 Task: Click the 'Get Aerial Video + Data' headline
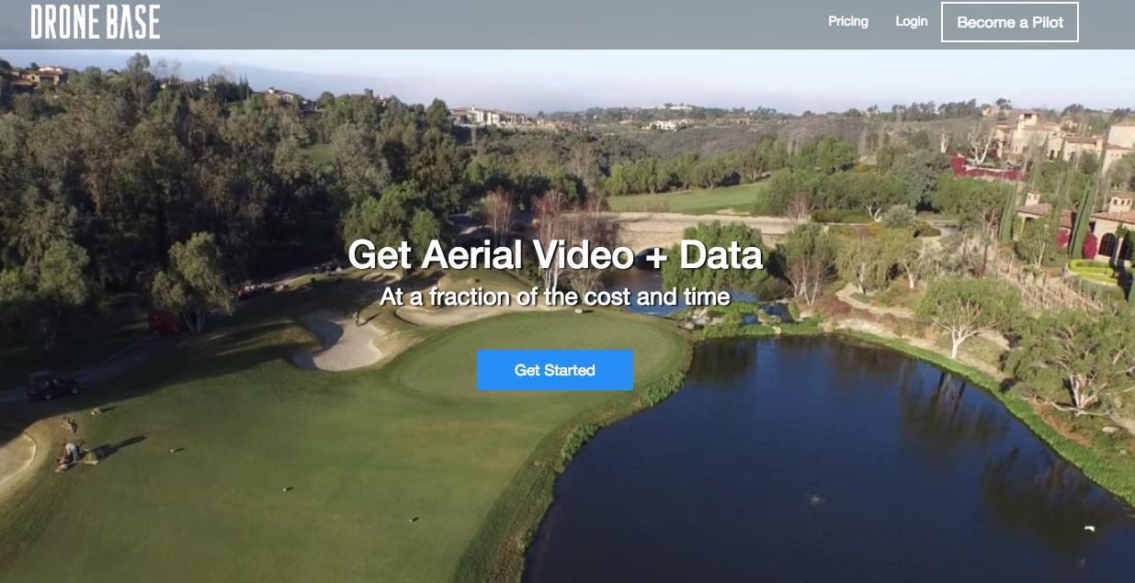coord(555,254)
